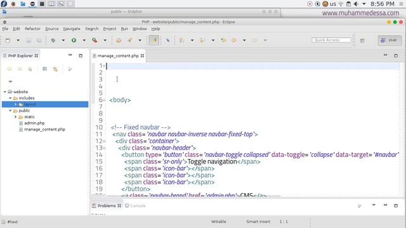
Task: Switch to the Console tab
Action: point(135,206)
